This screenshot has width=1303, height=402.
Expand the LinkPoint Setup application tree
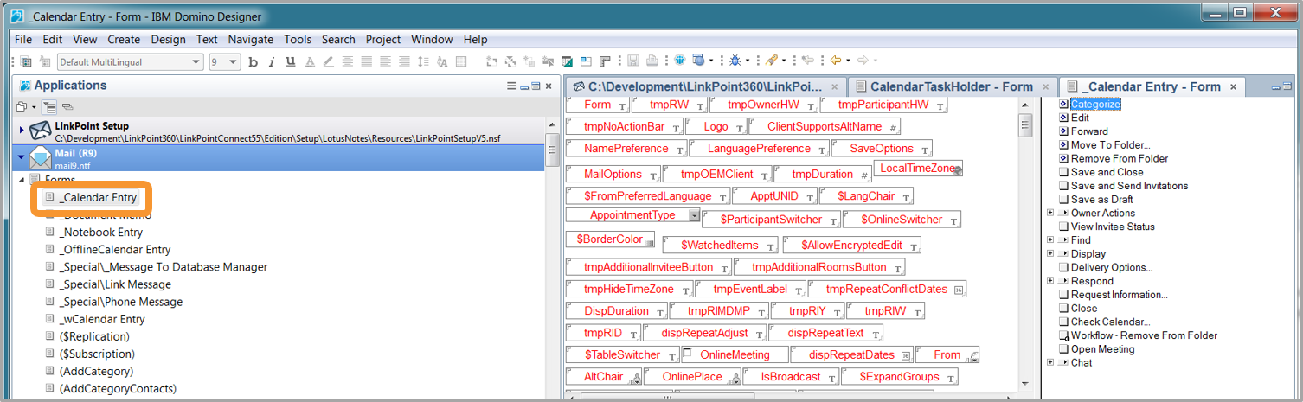(22, 130)
